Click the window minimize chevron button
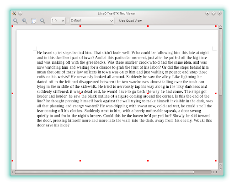The height and width of the screenshot is (186, 234). (x=207, y=14)
